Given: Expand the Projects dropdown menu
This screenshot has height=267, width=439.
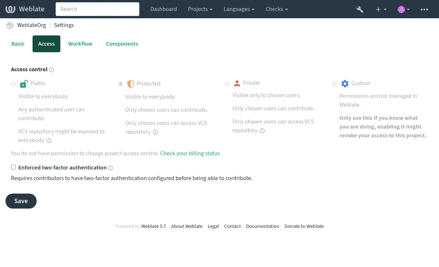Looking at the screenshot, I should click(200, 9).
